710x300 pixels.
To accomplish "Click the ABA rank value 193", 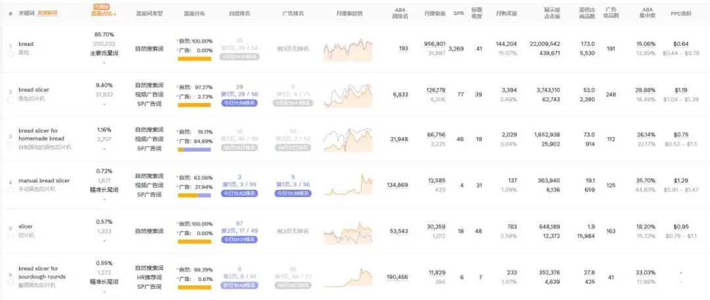I will coord(403,49).
